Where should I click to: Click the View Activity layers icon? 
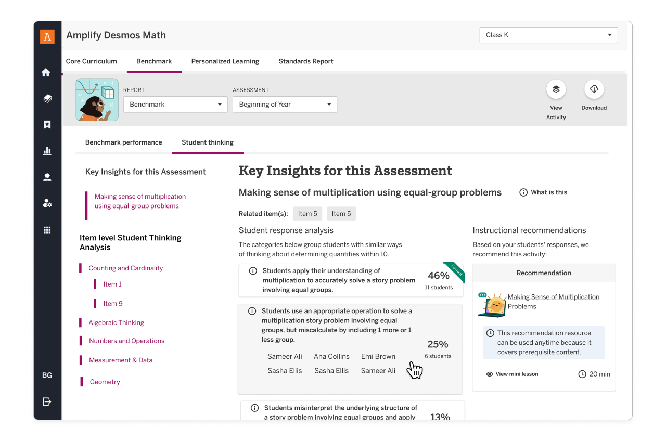[x=556, y=89]
